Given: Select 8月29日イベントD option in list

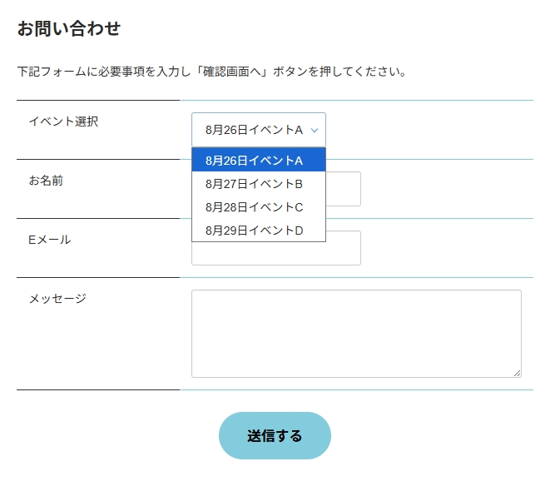Looking at the screenshot, I should [259, 231].
